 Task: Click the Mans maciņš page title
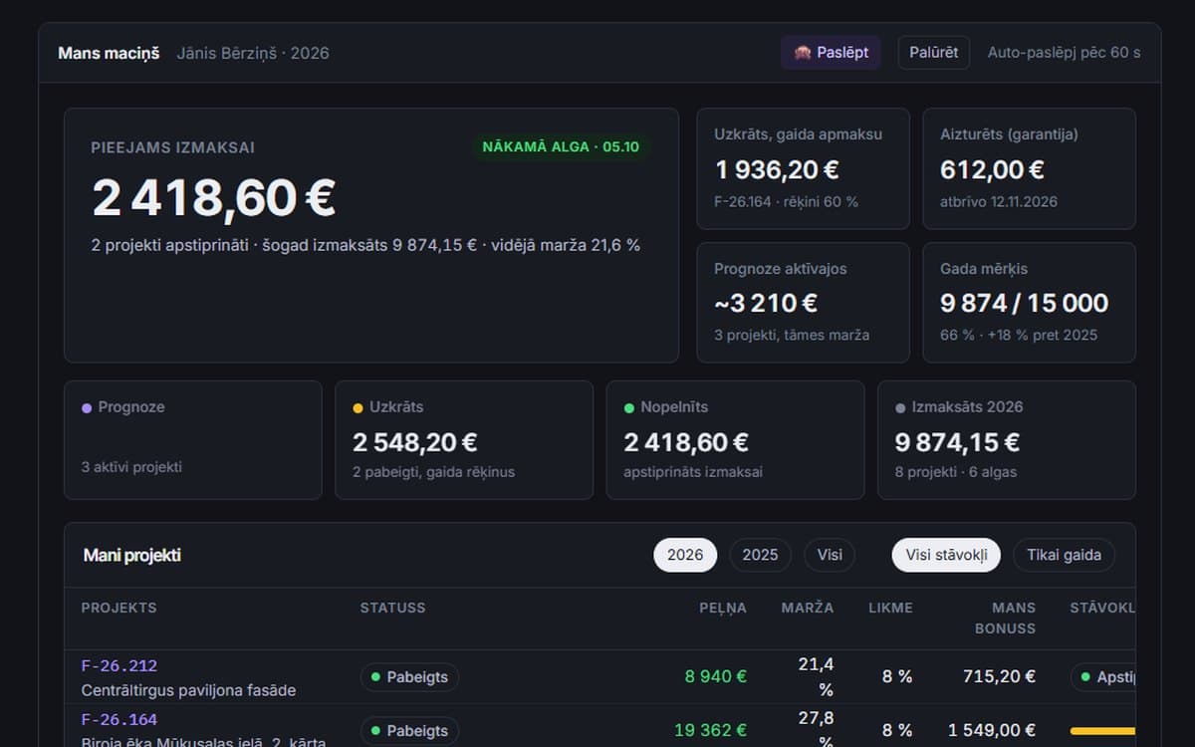(x=109, y=53)
